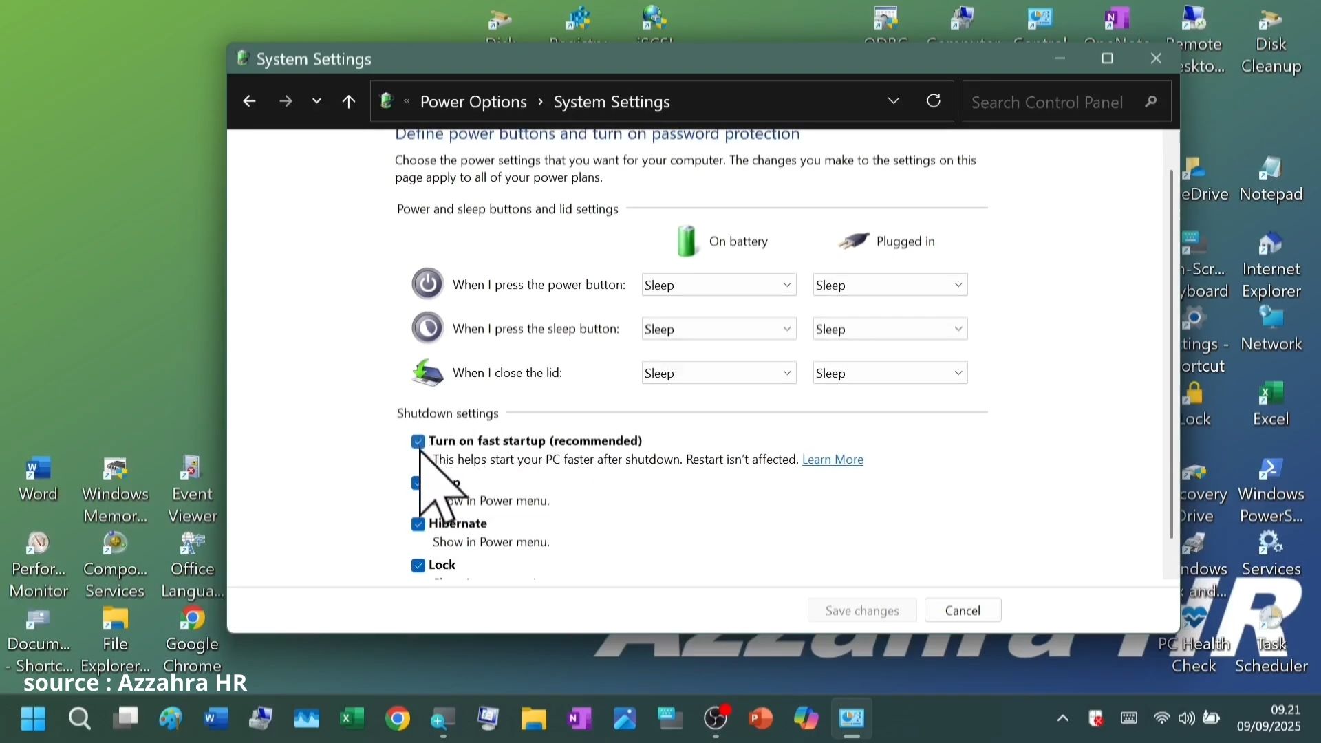Click the Save changes button
This screenshot has height=743, width=1321.
click(x=862, y=610)
